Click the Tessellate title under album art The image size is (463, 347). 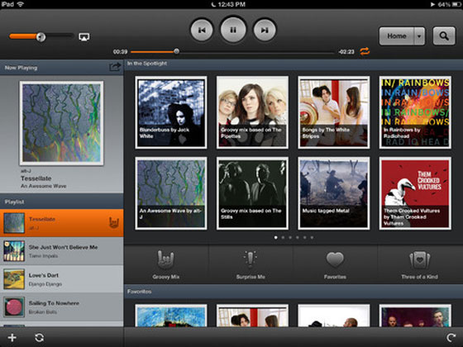point(36,178)
